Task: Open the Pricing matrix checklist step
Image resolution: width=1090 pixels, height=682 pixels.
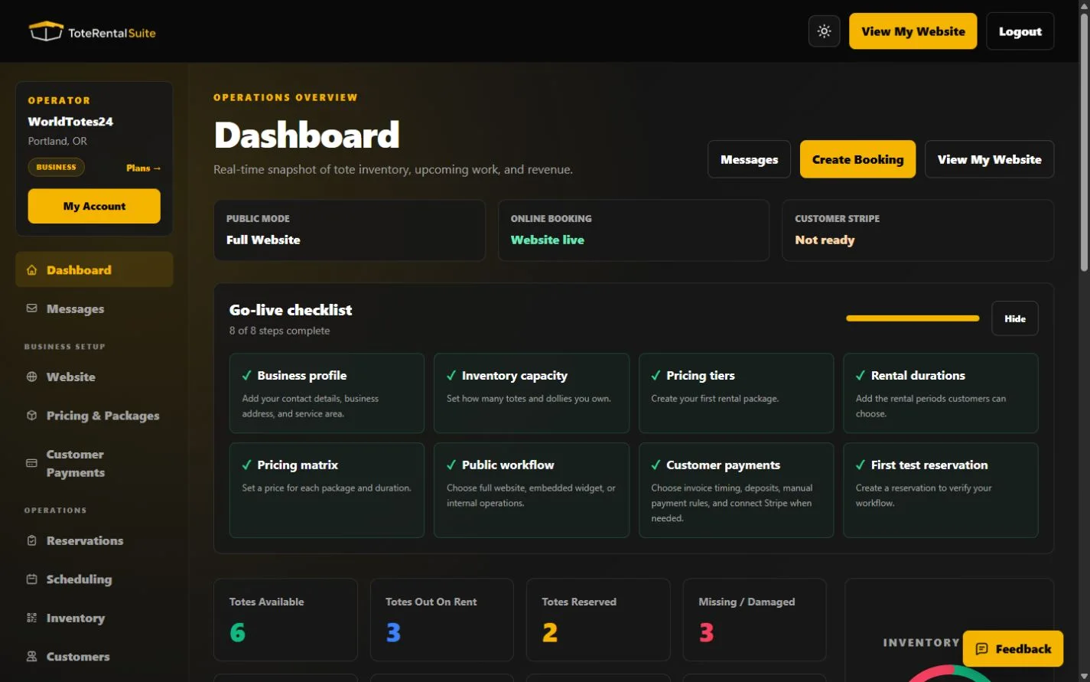Action: pos(327,491)
